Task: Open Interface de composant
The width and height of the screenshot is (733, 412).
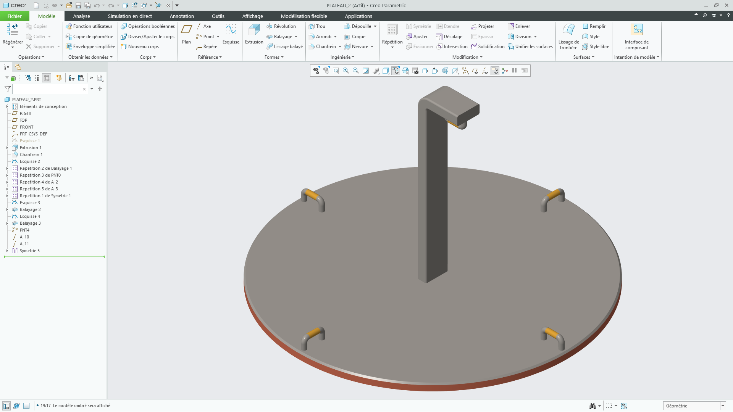Action: pyautogui.click(x=636, y=37)
